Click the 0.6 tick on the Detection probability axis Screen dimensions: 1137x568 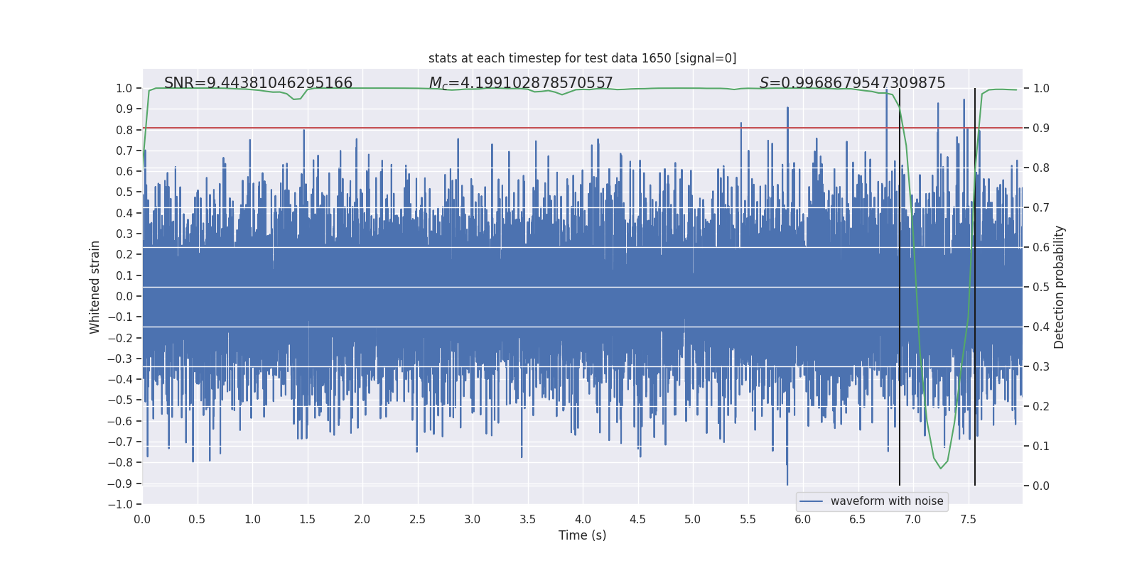[1041, 247]
